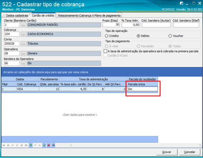Screen dimensions: 203x158
Task: Jump to next page of records
Action: click(21, 145)
